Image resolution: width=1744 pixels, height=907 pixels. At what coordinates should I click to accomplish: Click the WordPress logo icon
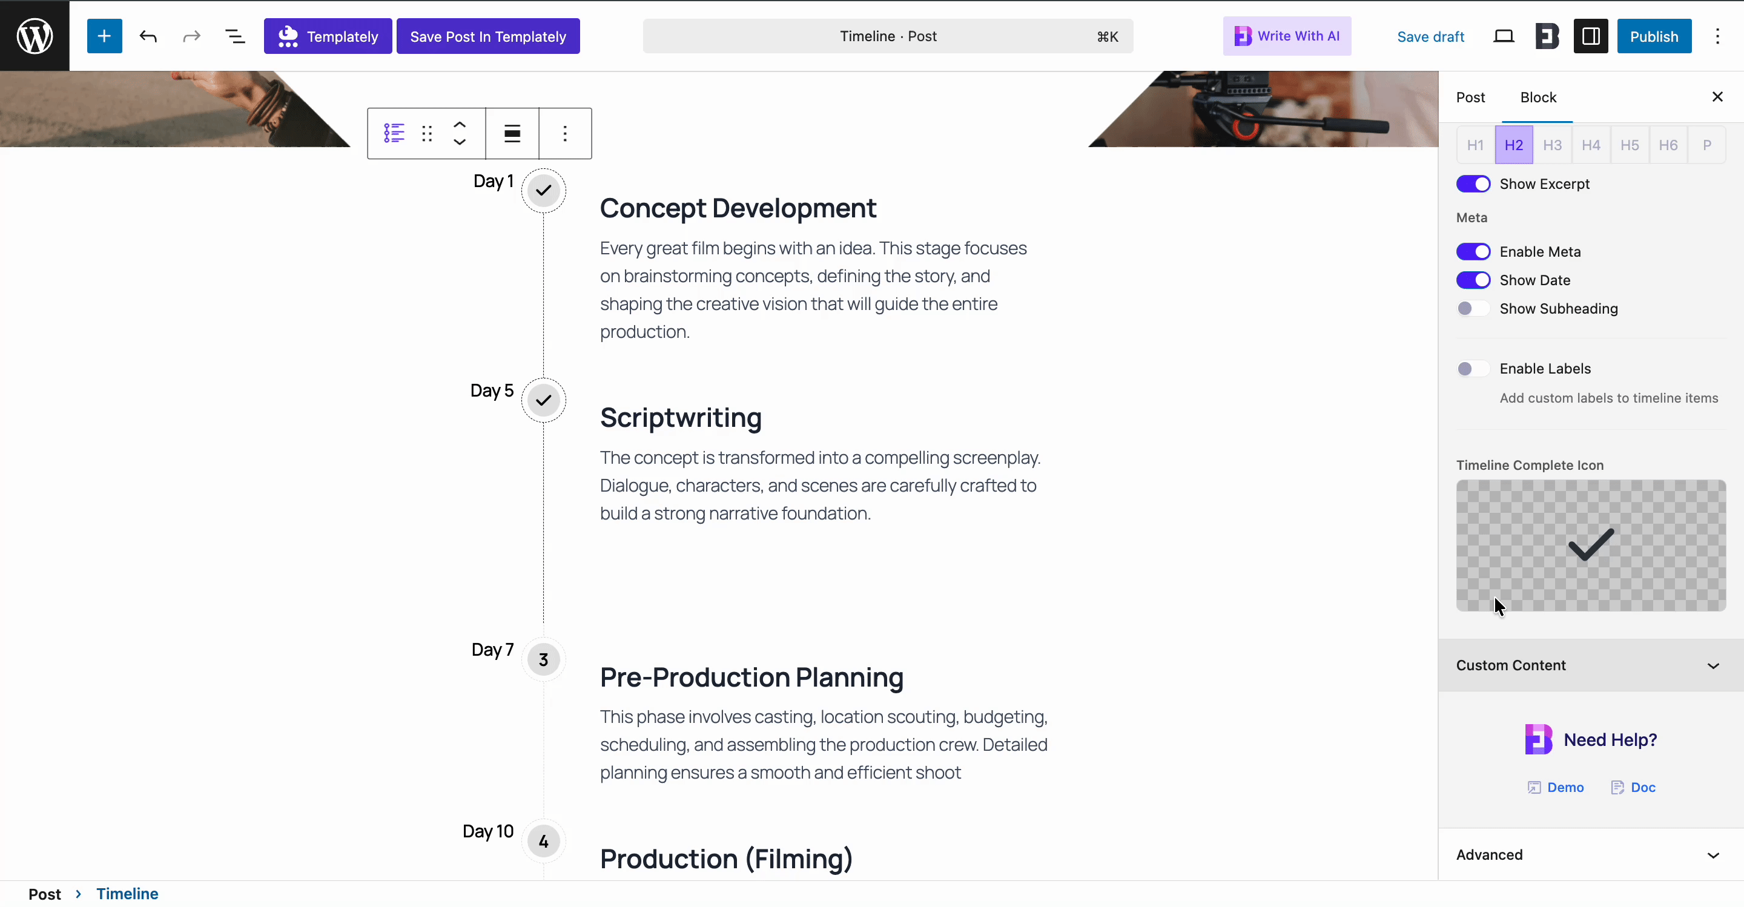[35, 36]
